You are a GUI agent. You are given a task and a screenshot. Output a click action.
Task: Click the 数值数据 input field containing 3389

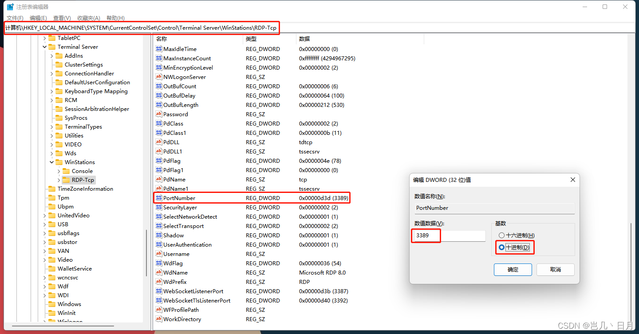coord(450,236)
